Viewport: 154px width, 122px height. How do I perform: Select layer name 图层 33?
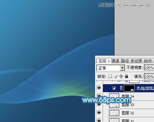click(128, 105)
